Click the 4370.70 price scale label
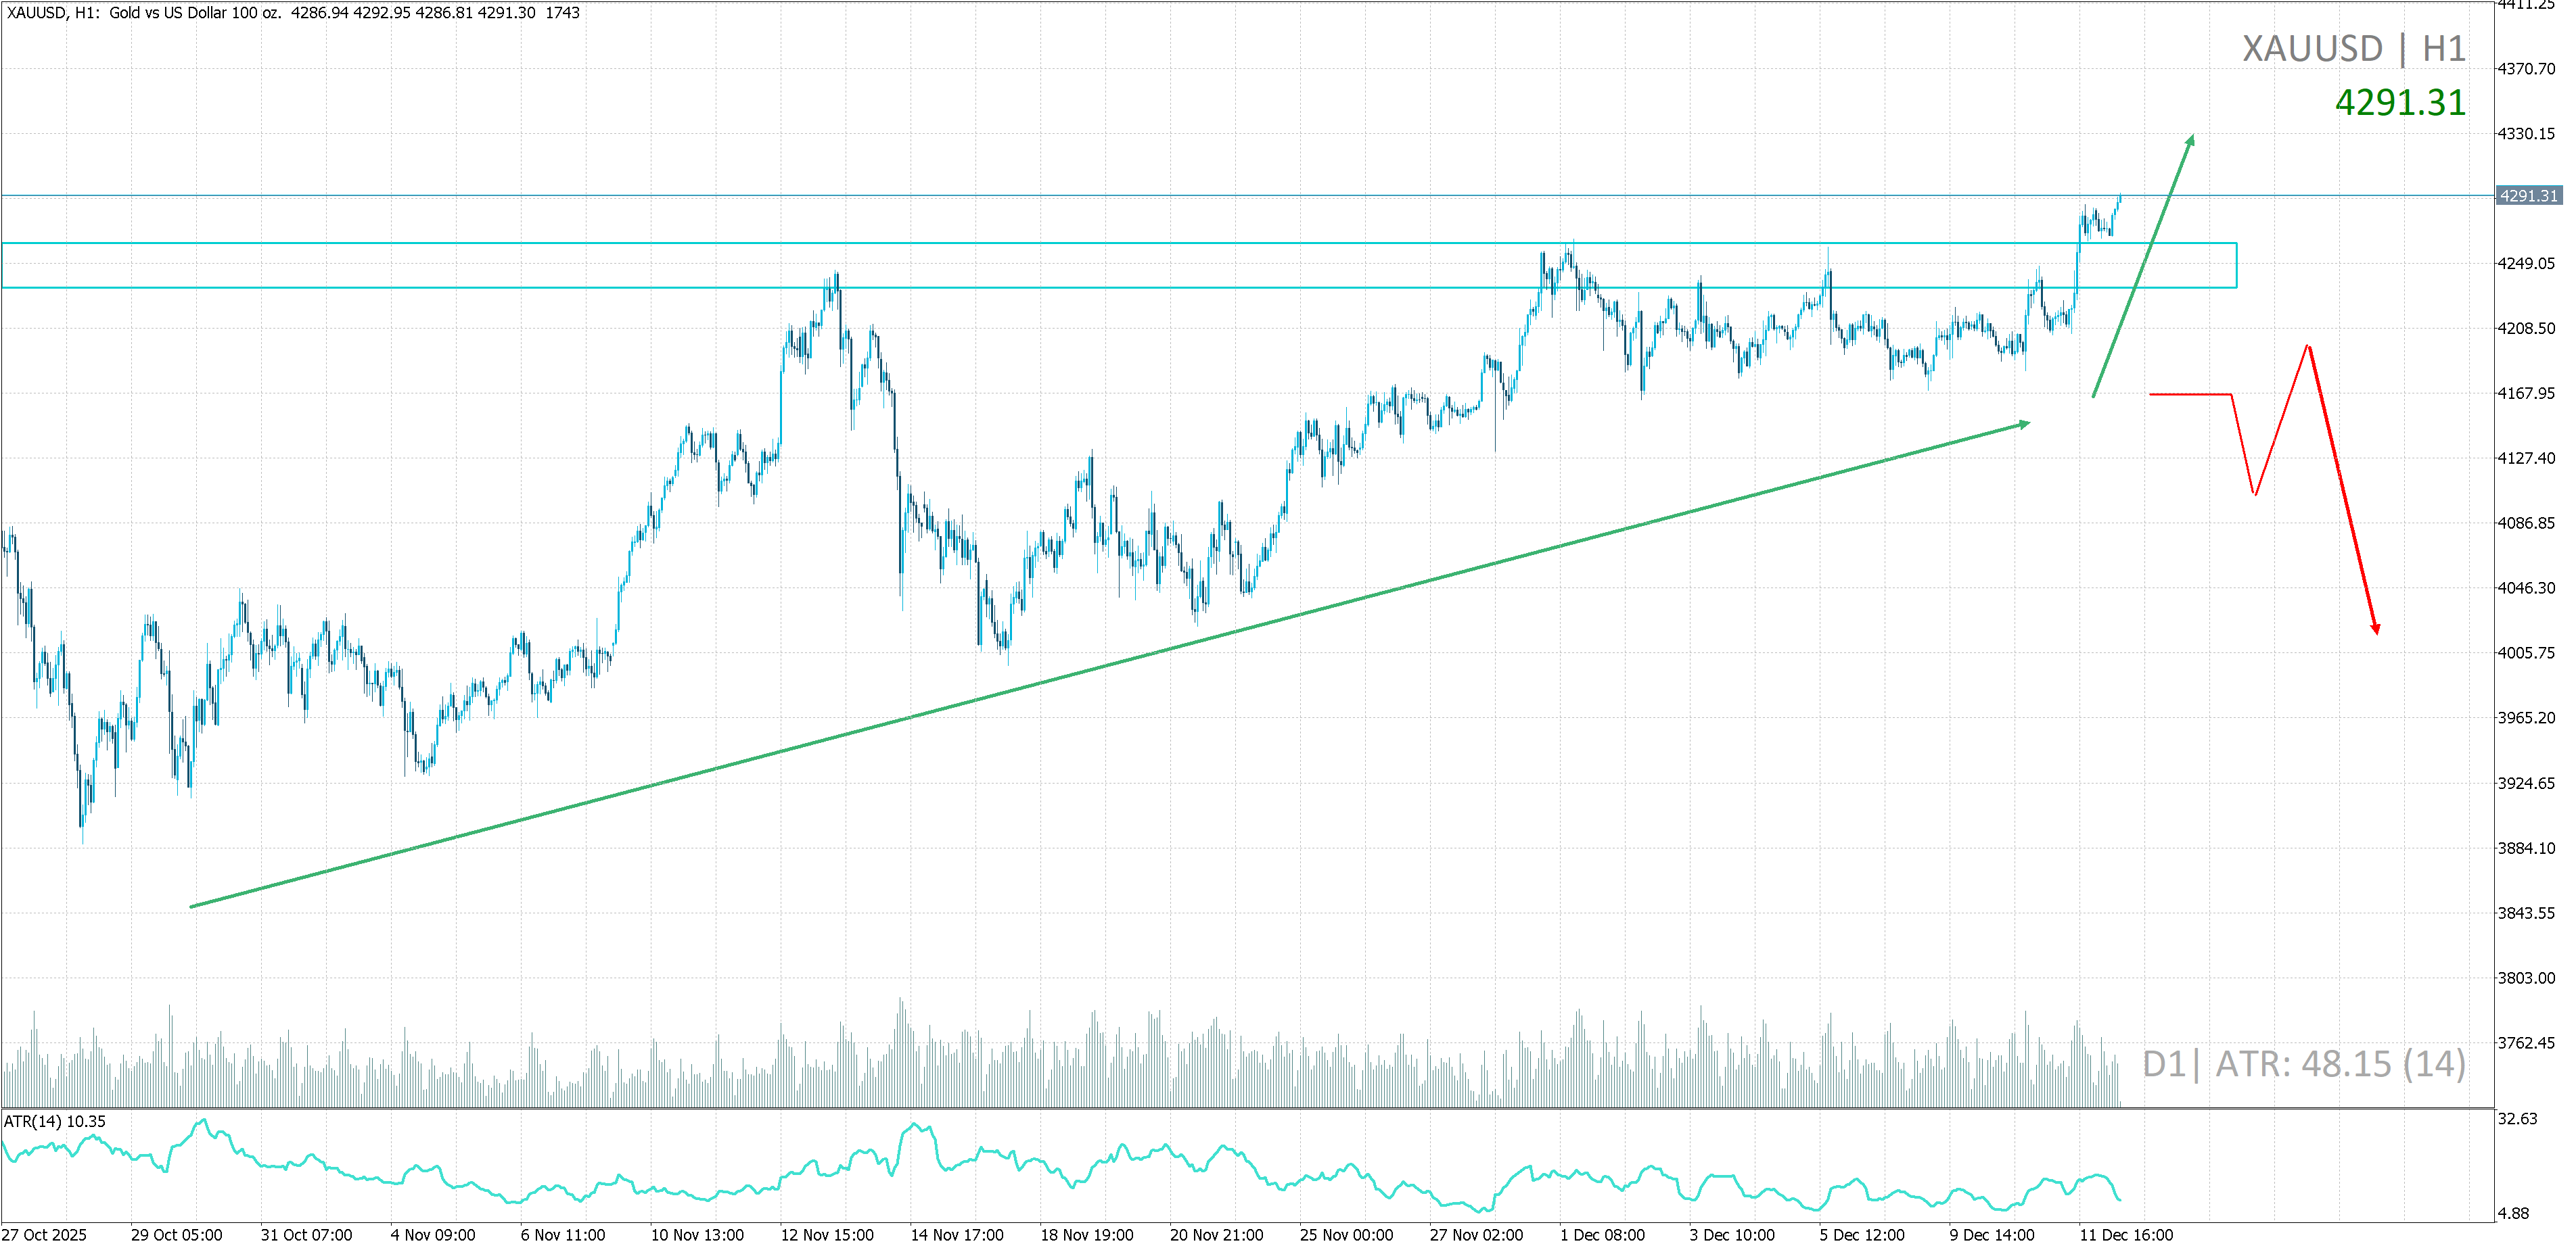Image resolution: width=2576 pixels, height=1248 pixels. coord(2526,69)
